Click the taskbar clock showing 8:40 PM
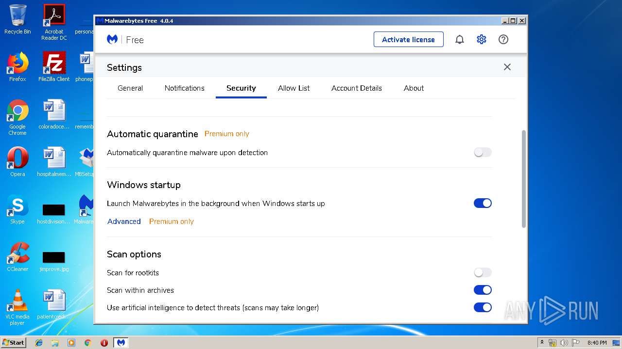Image resolution: width=622 pixels, height=349 pixels. coord(597,343)
